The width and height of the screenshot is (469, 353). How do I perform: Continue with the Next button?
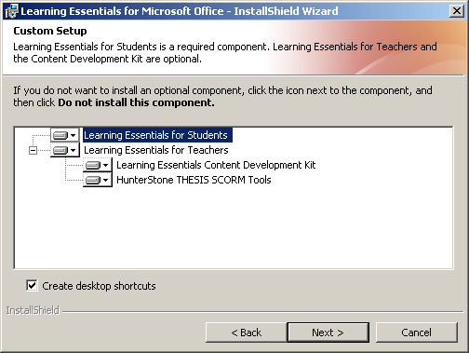click(328, 333)
